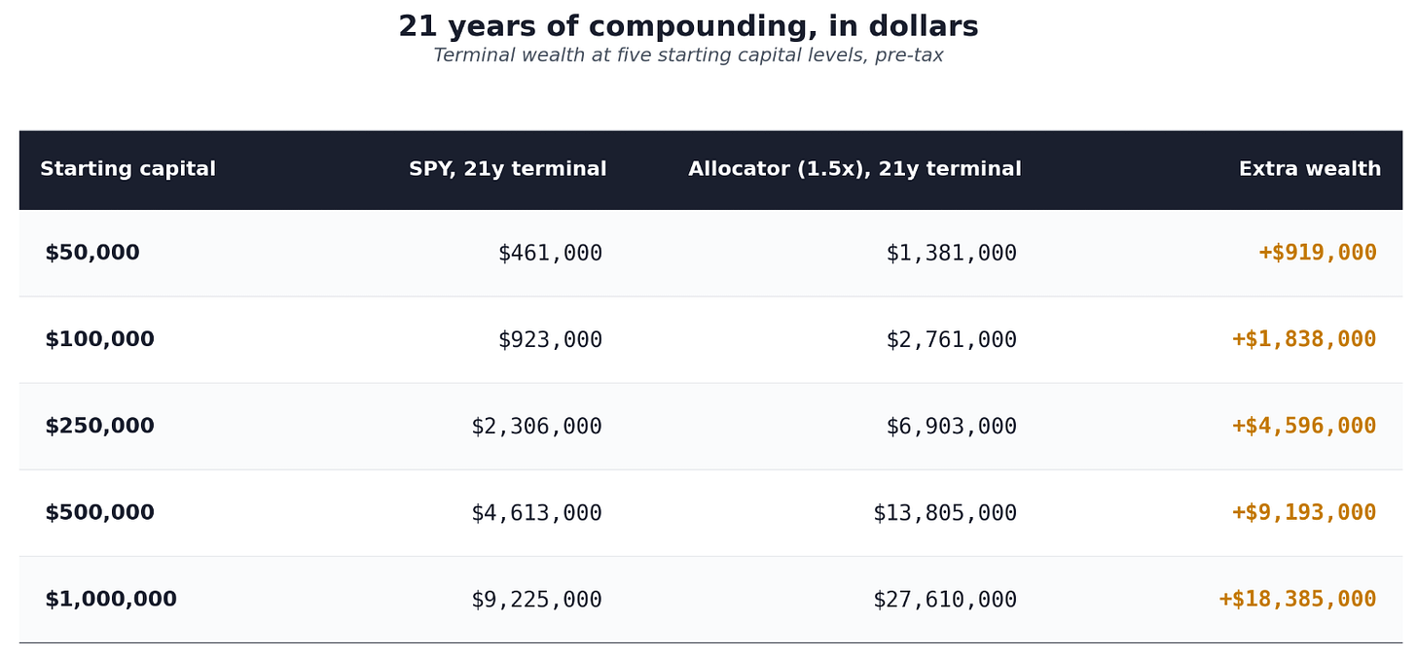The height and width of the screenshot is (657, 1417).
Task: Select the $50,000 starting capital cell
Action: click(x=92, y=254)
